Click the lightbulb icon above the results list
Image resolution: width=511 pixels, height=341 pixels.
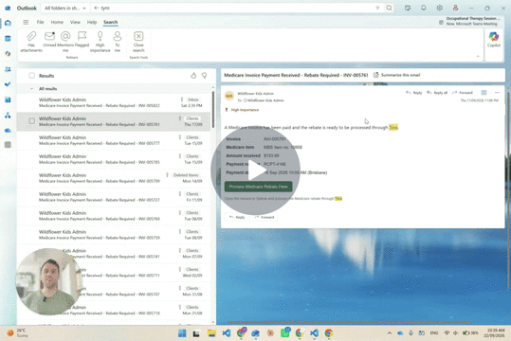click(x=205, y=76)
